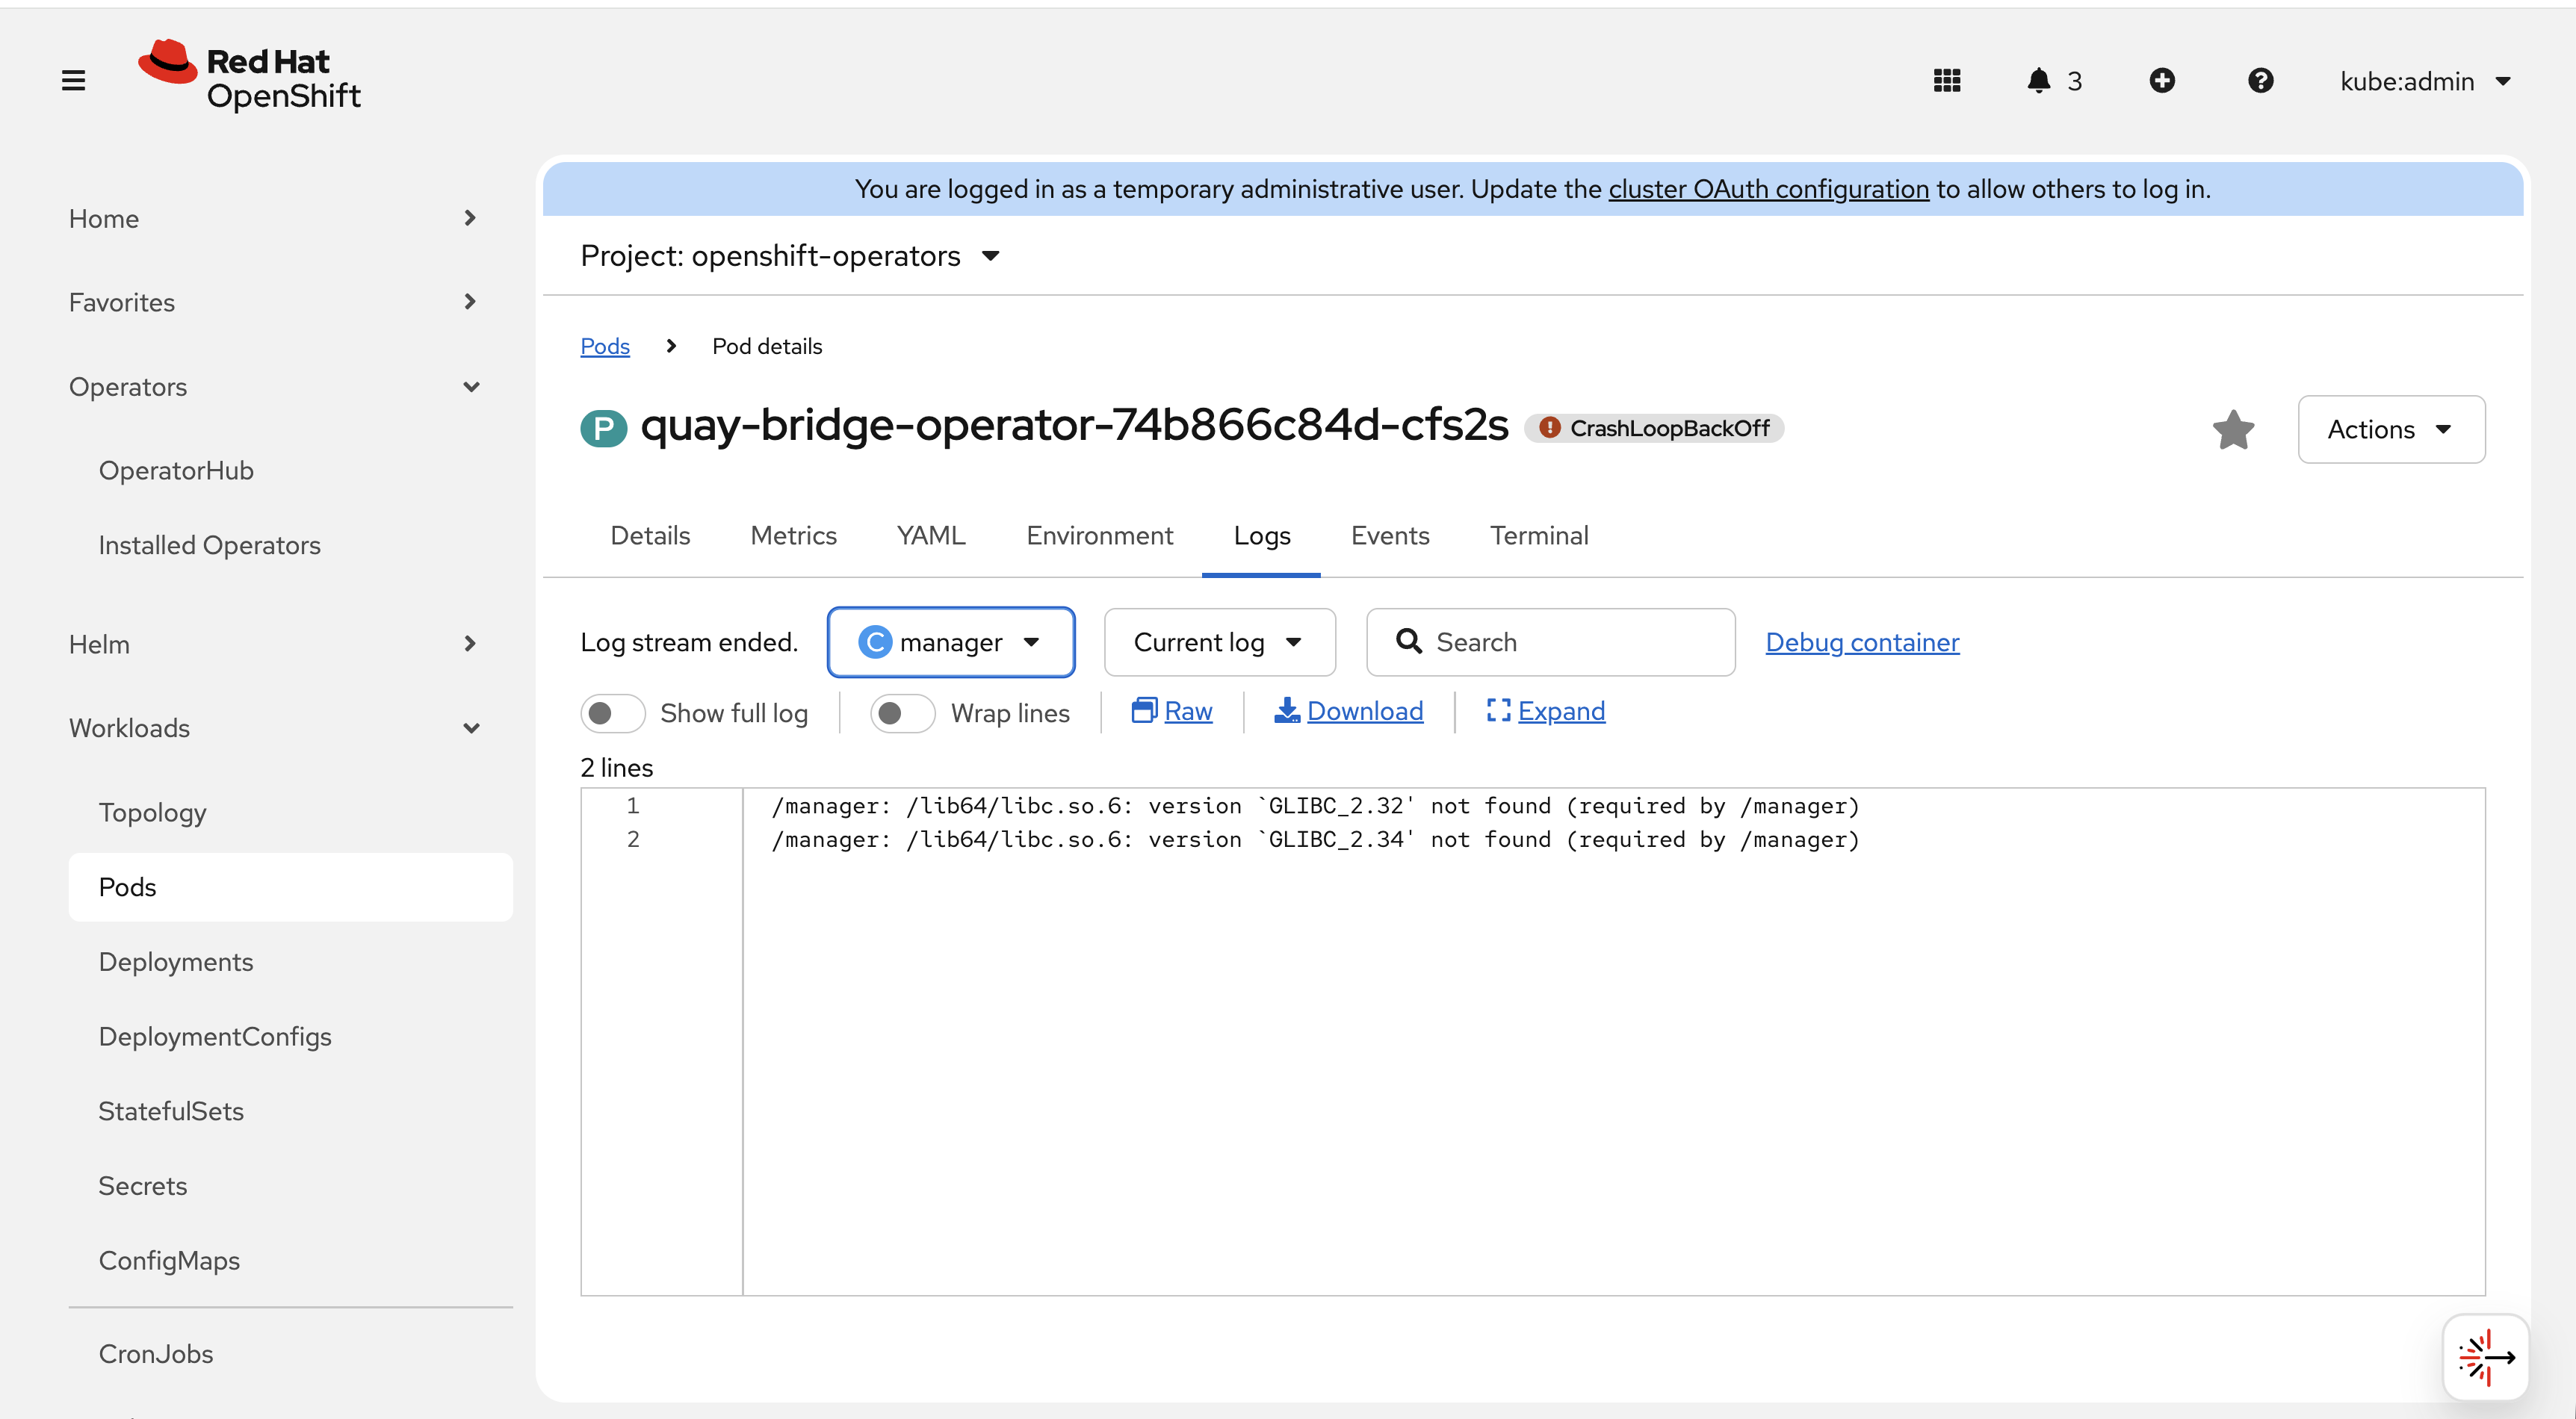Click the Debug container link
2576x1419 pixels.
1861,642
